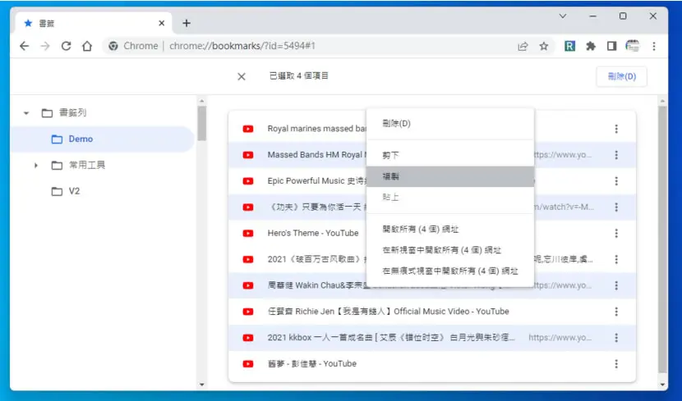This screenshot has width=682, height=401.
Task: Open the green R extension icon
Action: tap(569, 46)
